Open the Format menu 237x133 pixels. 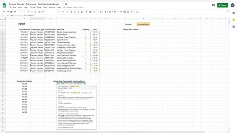coord(33,7)
